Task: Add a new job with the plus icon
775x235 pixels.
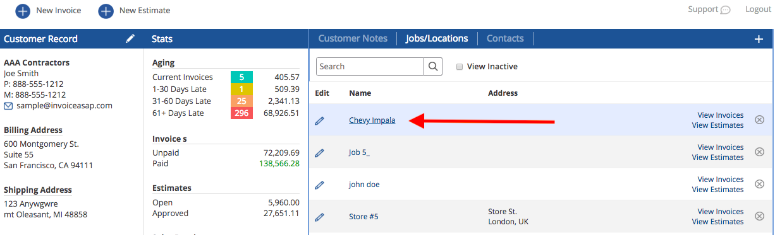Action: click(759, 39)
